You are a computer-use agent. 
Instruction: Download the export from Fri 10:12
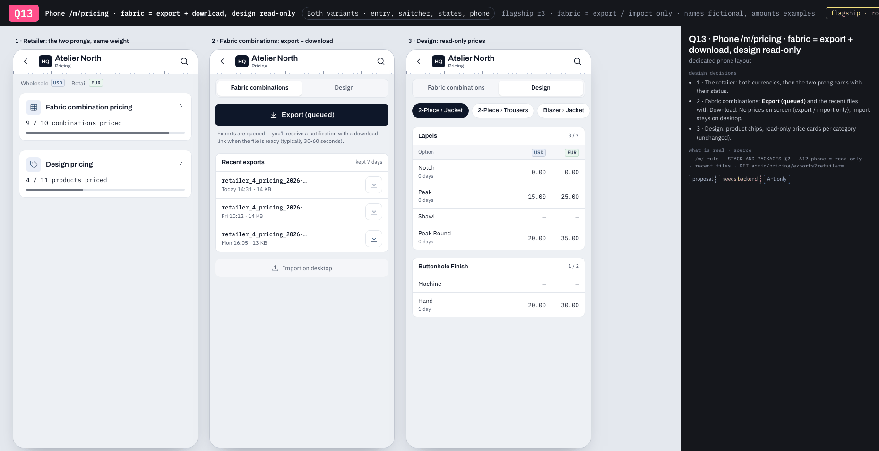(x=374, y=211)
